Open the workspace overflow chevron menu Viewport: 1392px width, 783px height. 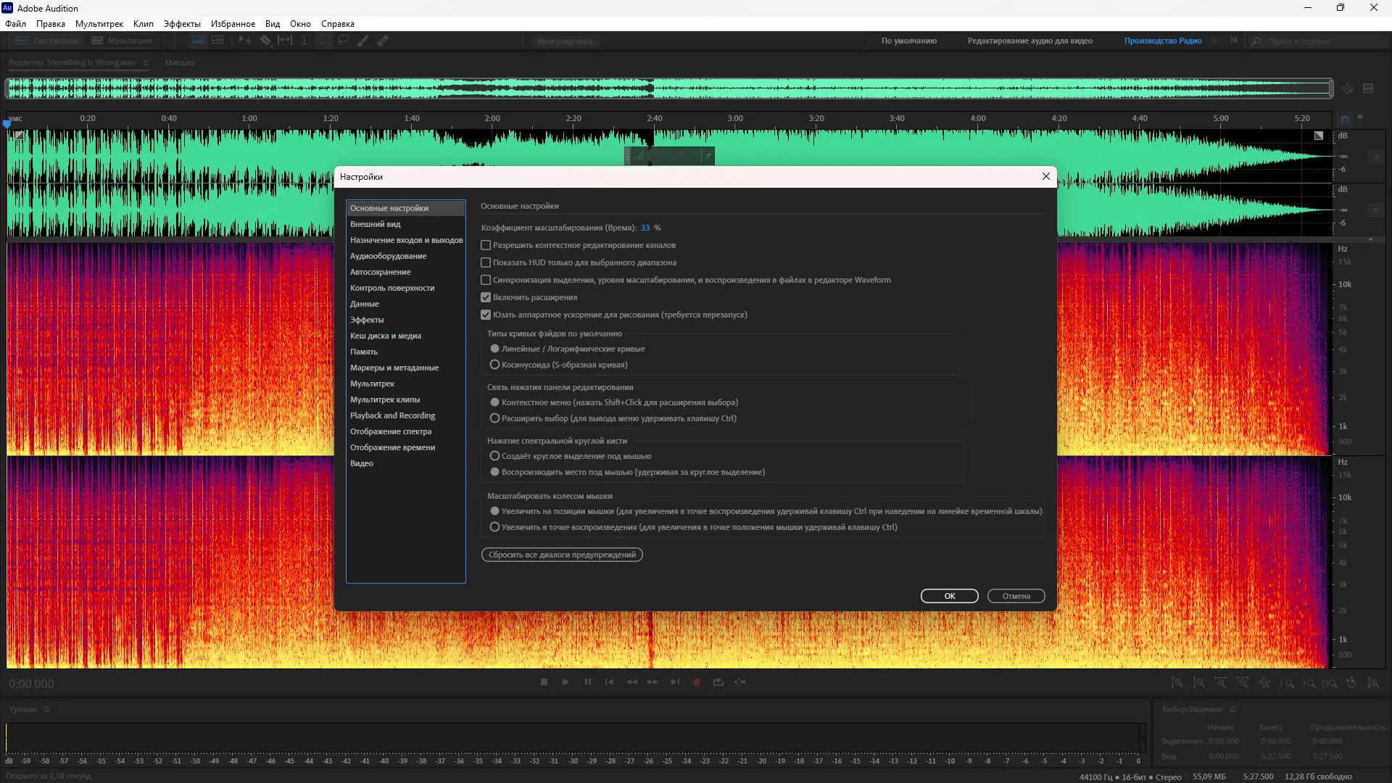point(1234,41)
